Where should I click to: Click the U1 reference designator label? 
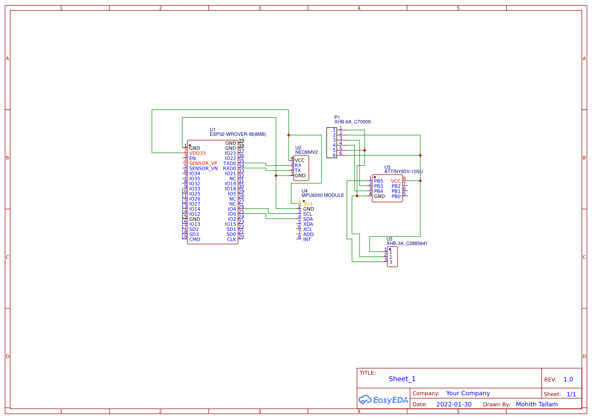coord(212,129)
